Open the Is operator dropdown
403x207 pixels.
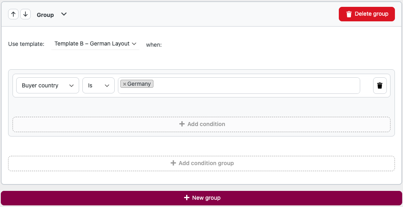(99, 85)
